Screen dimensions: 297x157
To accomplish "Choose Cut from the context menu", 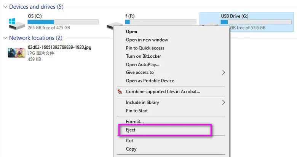I will [x=129, y=141].
